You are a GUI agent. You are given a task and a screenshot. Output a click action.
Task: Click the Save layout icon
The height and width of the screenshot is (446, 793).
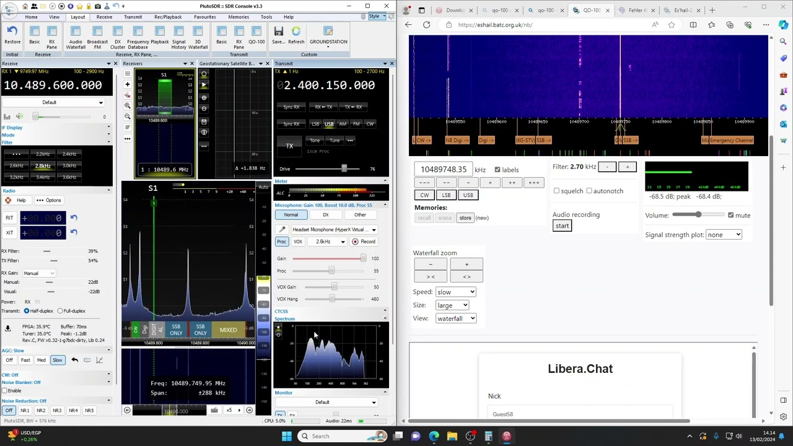click(278, 35)
